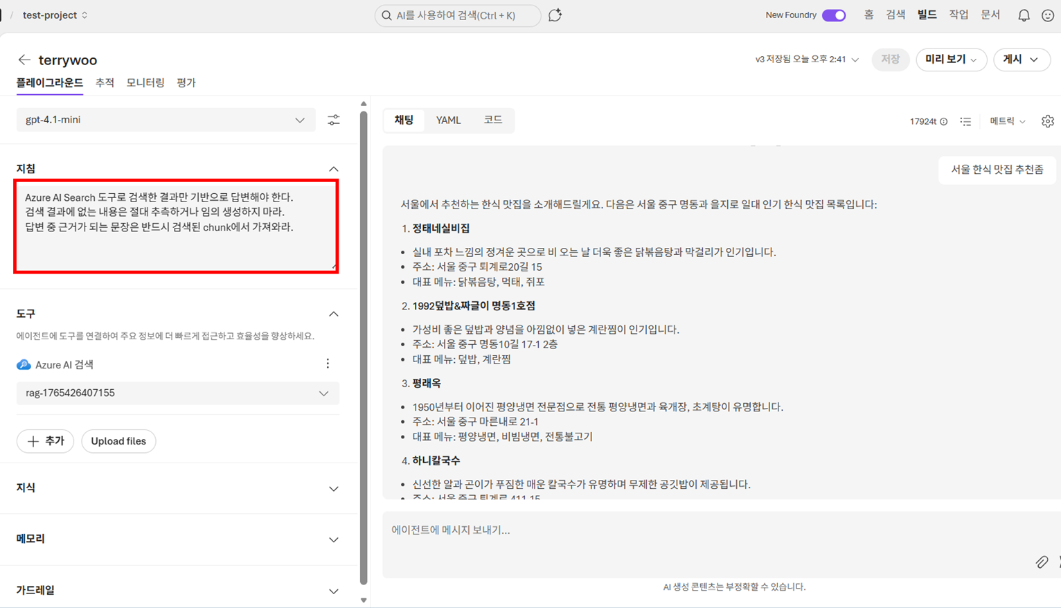1061x608 pixels.
Task: Open the 모니터링 tab
Action: tap(145, 82)
